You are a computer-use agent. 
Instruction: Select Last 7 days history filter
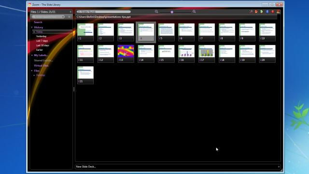point(42,41)
